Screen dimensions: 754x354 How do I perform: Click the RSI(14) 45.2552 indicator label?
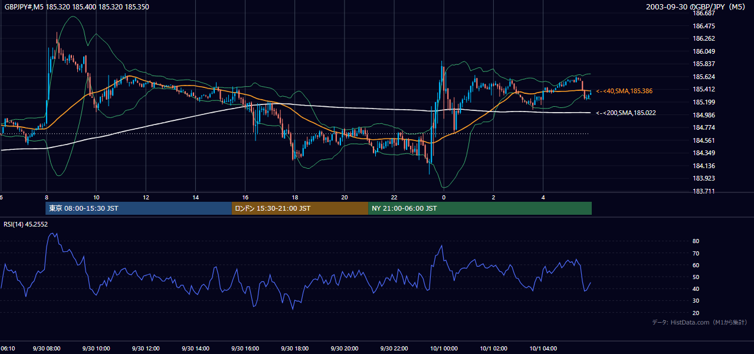click(26, 224)
